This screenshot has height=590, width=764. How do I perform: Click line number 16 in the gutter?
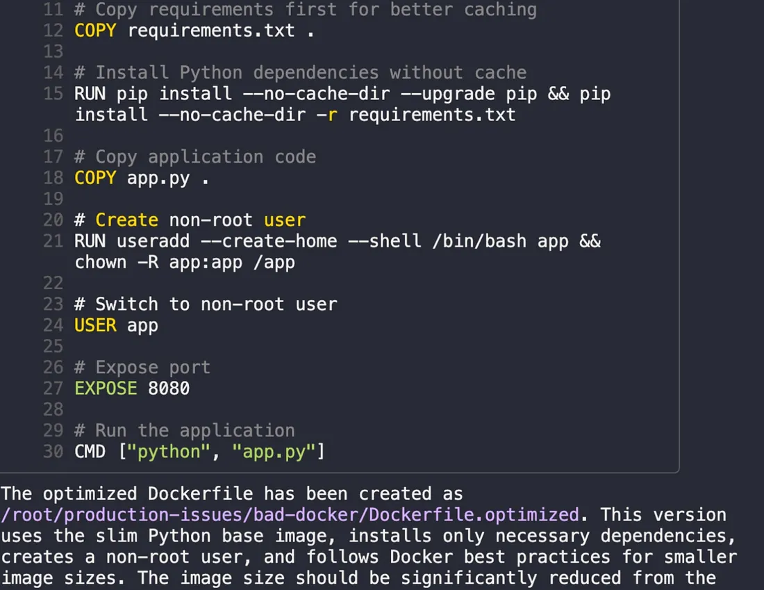pyautogui.click(x=53, y=136)
